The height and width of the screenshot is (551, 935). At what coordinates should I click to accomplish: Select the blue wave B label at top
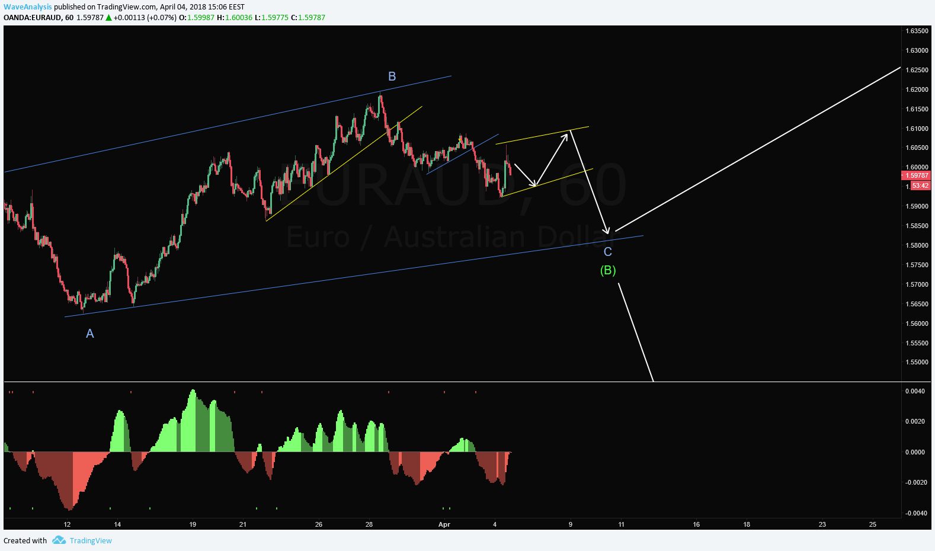[x=392, y=76]
